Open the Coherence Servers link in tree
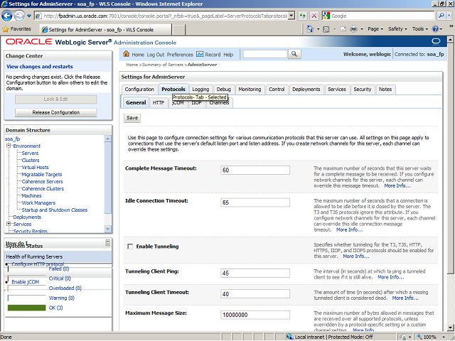455x341 pixels. point(42,181)
